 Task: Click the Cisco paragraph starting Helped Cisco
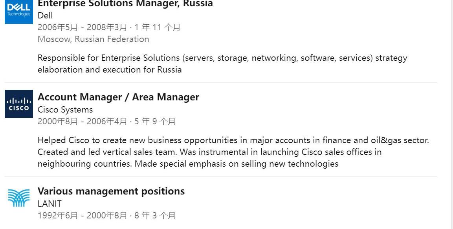233,152
